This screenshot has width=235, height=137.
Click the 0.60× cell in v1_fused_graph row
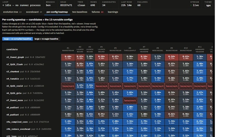click(68, 57)
